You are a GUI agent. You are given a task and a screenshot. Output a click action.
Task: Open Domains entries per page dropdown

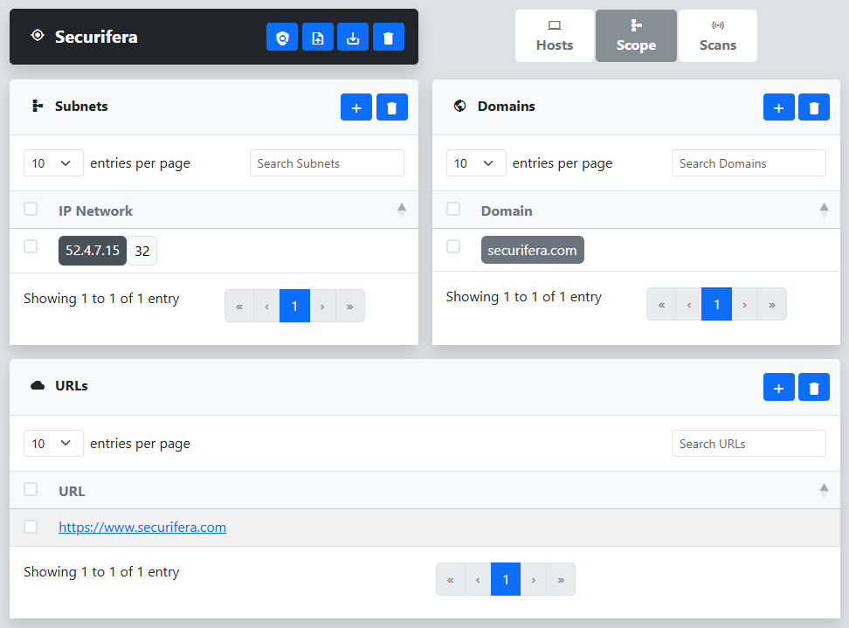point(476,163)
